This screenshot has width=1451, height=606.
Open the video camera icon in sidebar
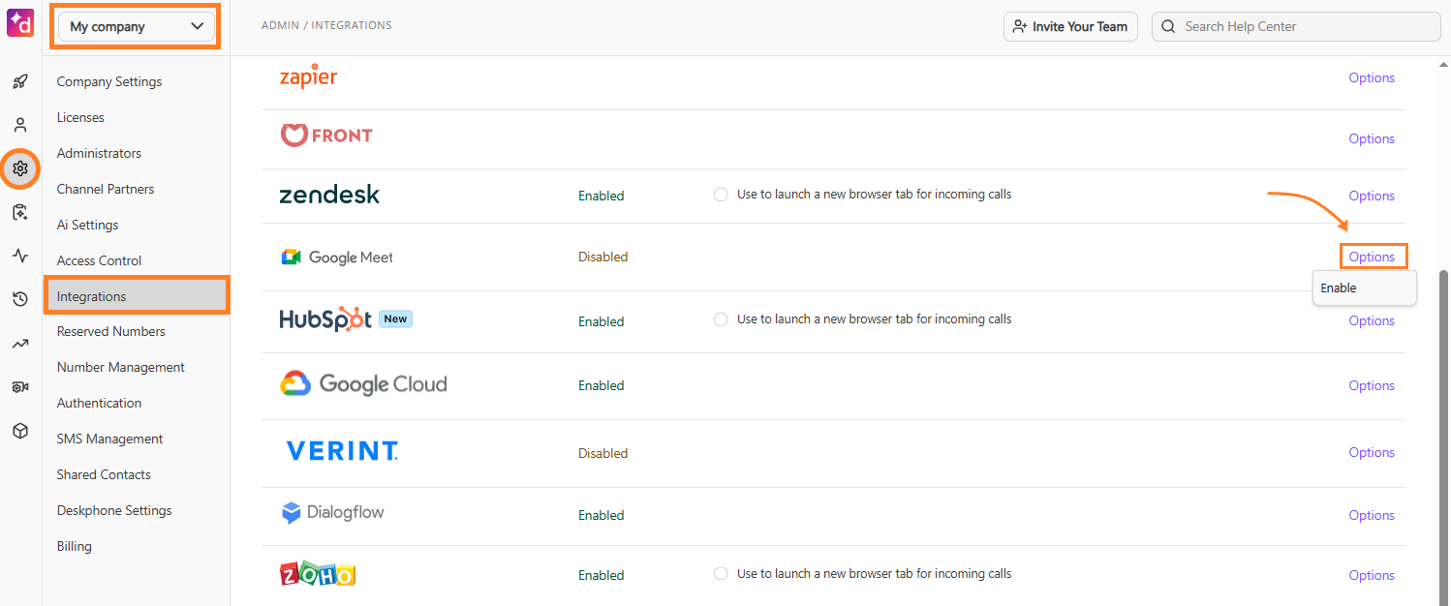click(20, 386)
